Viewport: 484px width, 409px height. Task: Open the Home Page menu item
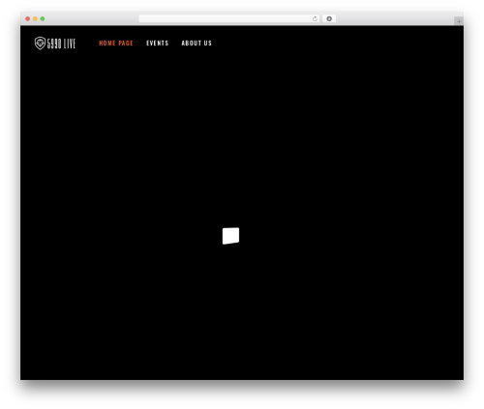[116, 44]
